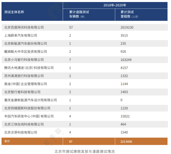
Task: Click the total vehicle count 87
Action: click(71, 142)
